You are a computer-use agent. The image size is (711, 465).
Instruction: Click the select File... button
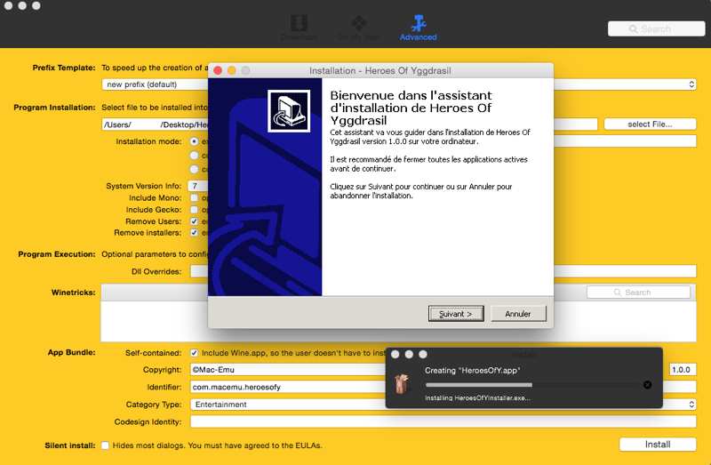pyautogui.click(x=650, y=124)
